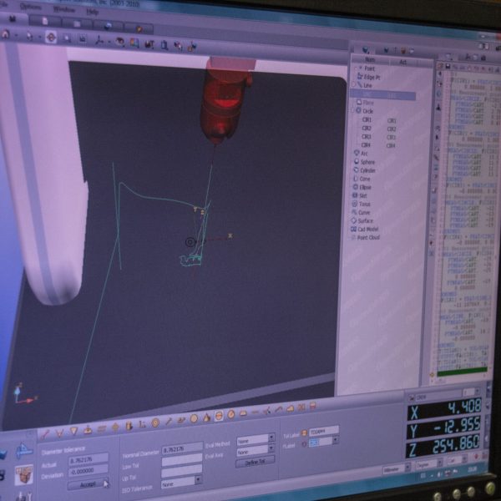This screenshot has height=501, width=501.
Task: Open the Options menu
Action: [x=30, y=5]
